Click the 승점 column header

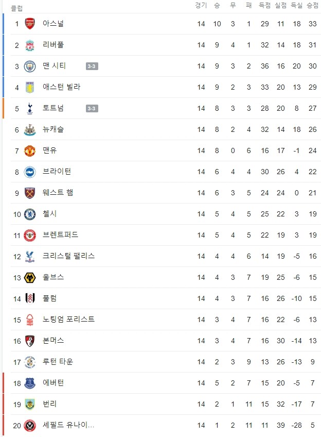313,5
